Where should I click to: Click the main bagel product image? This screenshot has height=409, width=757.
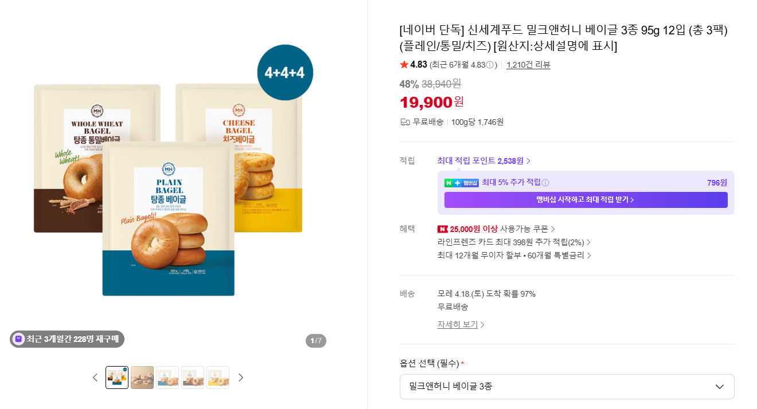(x=168, y=189)
